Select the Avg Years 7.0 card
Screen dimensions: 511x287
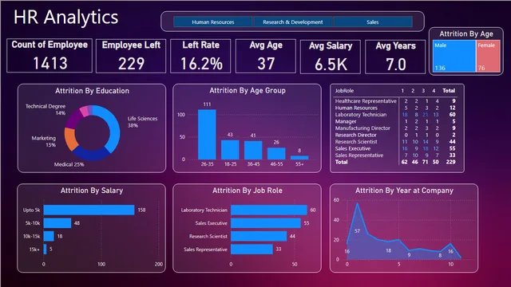point(395,57)
